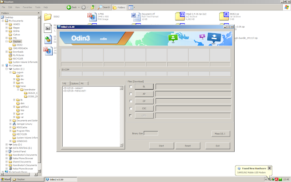This screenshot has height=182, width=291.
Task: Open the Help menu
Action: 45,7
